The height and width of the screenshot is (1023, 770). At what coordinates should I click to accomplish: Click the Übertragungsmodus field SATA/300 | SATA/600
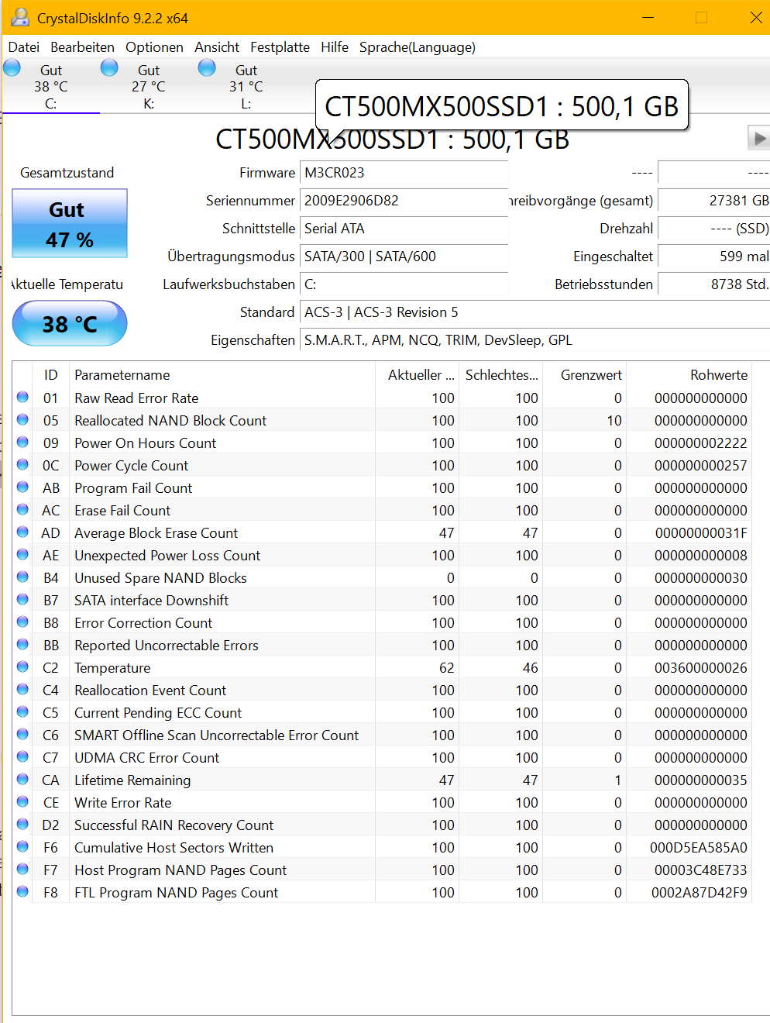pyautogui.click(x=404, y=257)
